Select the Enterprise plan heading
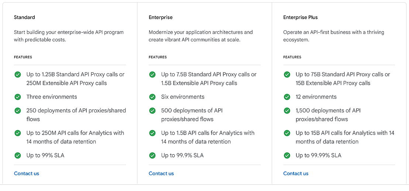This screenshot has width=409, height=191. point(161,17)
